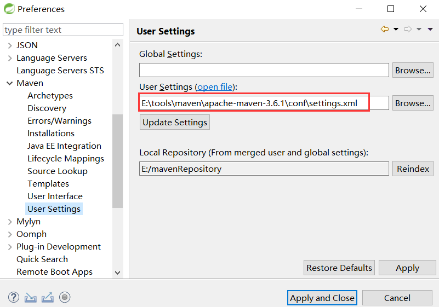
Task: Click the yellow back navigation arrow
Action: click(385, 29)
